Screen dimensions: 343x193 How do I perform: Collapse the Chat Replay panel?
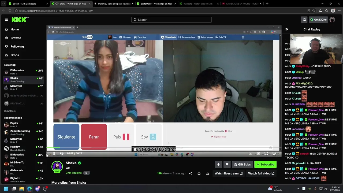287,29
